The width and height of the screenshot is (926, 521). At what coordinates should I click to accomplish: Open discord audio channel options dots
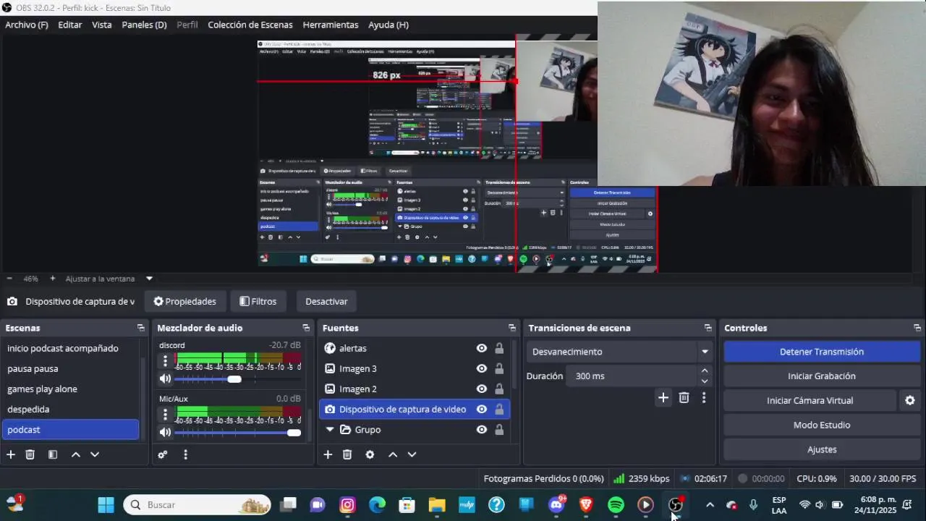pos(165,360)
